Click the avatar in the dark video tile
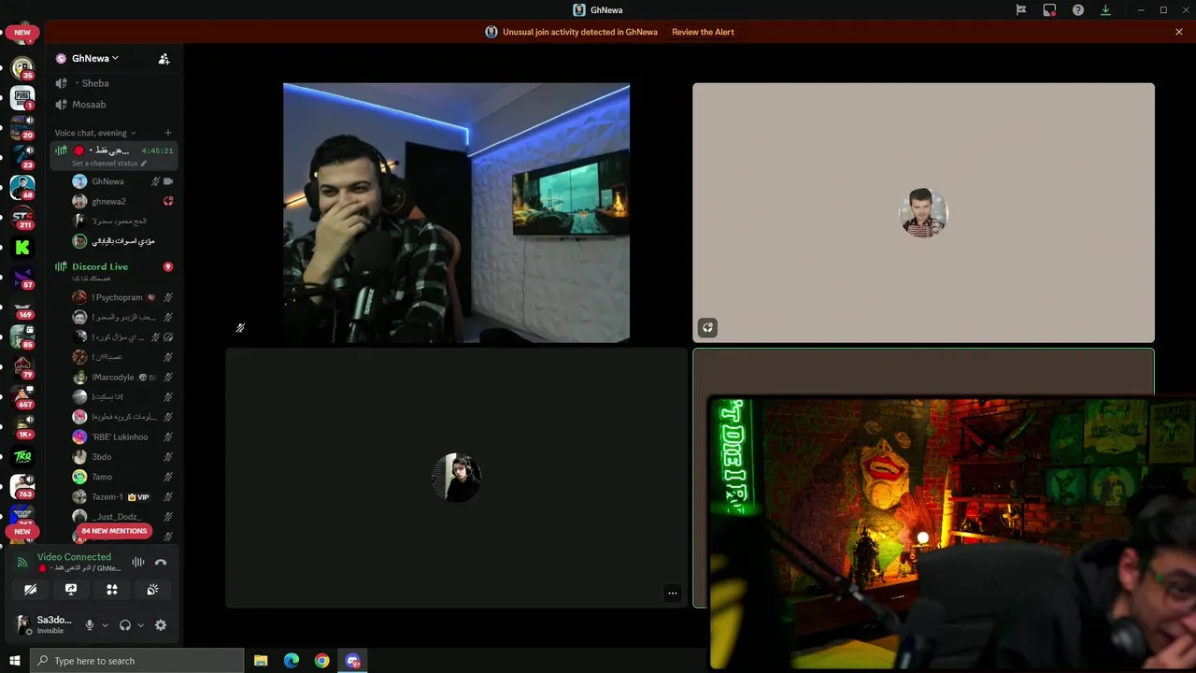1196x673 pixels. 456,478
